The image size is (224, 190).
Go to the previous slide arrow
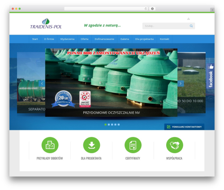42,84
